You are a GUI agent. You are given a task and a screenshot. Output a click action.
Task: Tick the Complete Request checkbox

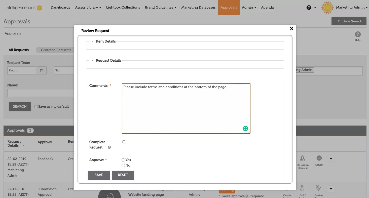tap(124, 142)
